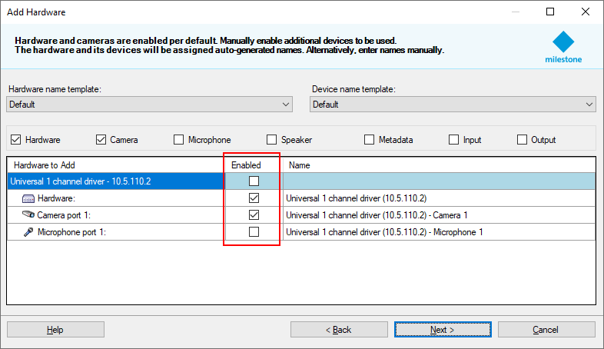Edit name field 'Universal 1 channel driver (10.5.110.2)'
Viewport: 604px width, 349px height.
[439, 198]
